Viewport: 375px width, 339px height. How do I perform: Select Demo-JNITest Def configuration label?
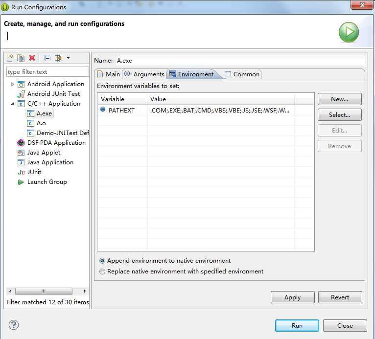pos(63,133)
